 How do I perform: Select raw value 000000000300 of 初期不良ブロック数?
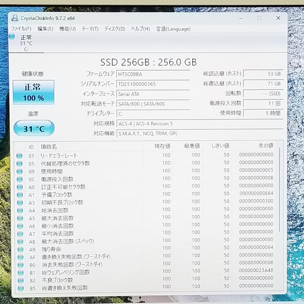click(256, 201)
